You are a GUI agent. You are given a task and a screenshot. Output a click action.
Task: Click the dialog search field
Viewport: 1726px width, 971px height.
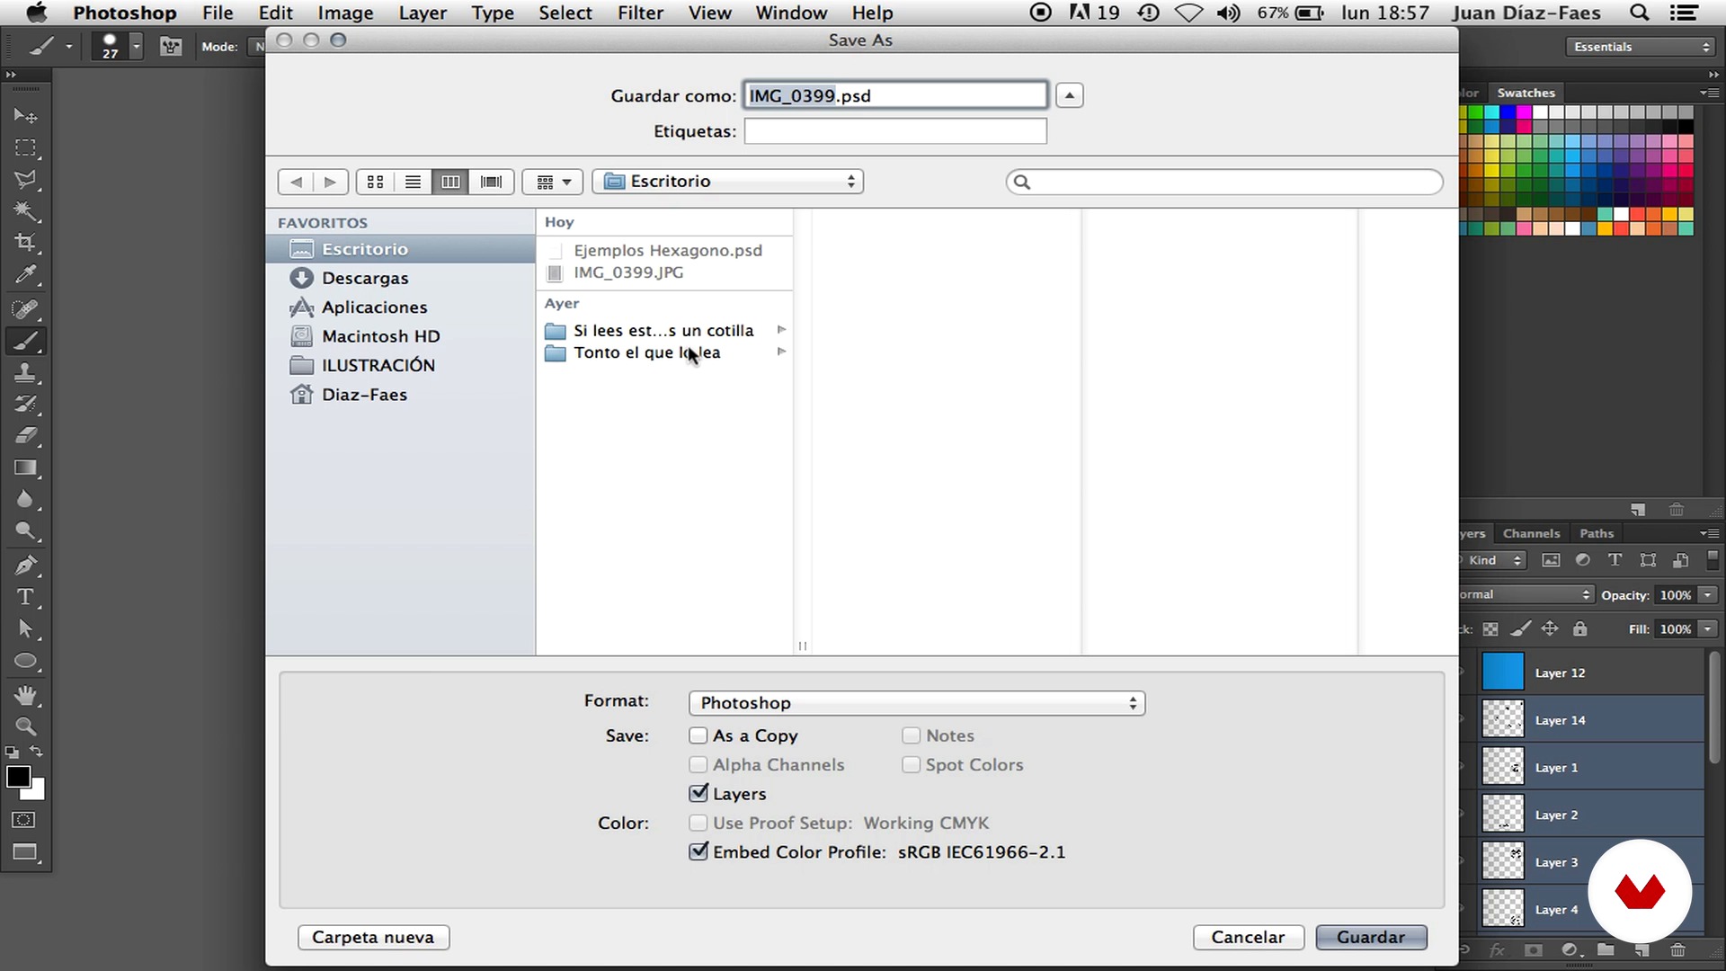(x=1224, y=182)
